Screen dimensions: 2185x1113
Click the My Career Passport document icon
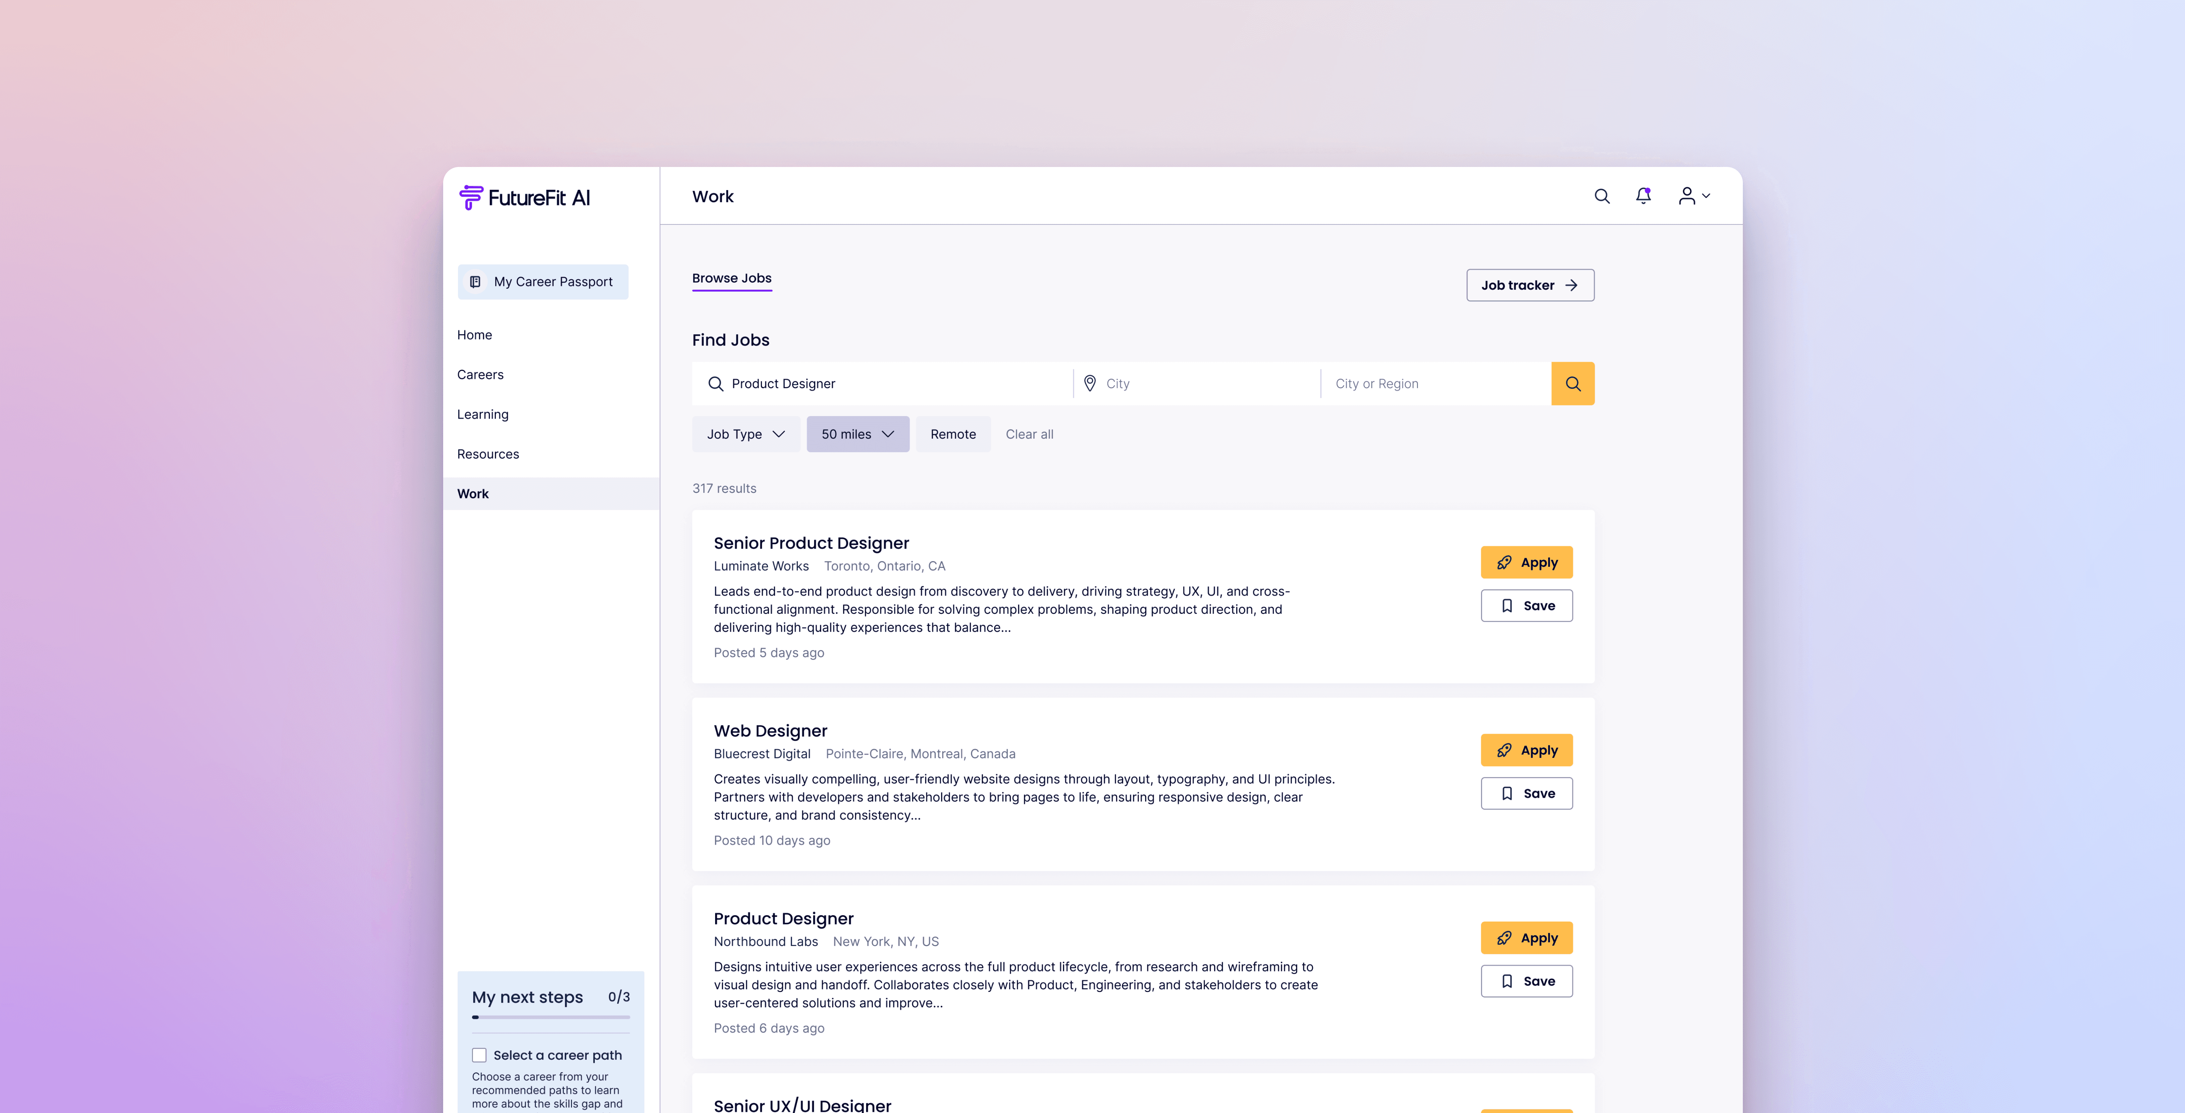[x=475, y=282]
